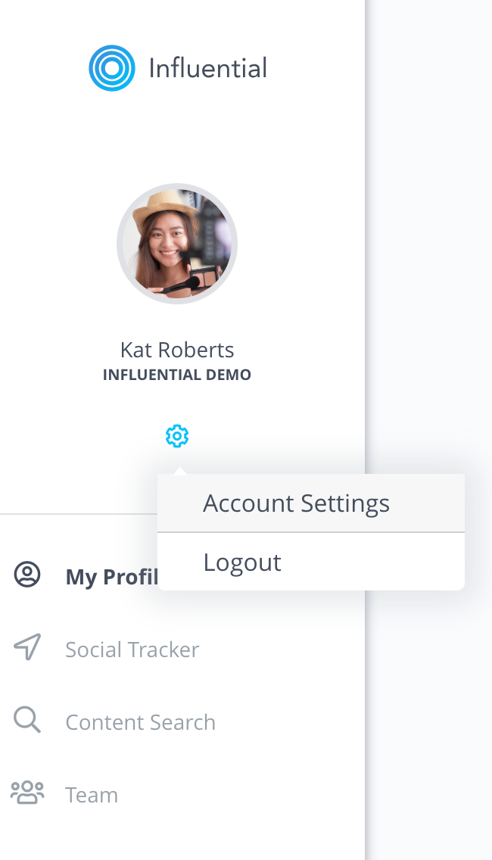
Task: Click blank sidebar space below the logo
Action: tap(182, 137)
